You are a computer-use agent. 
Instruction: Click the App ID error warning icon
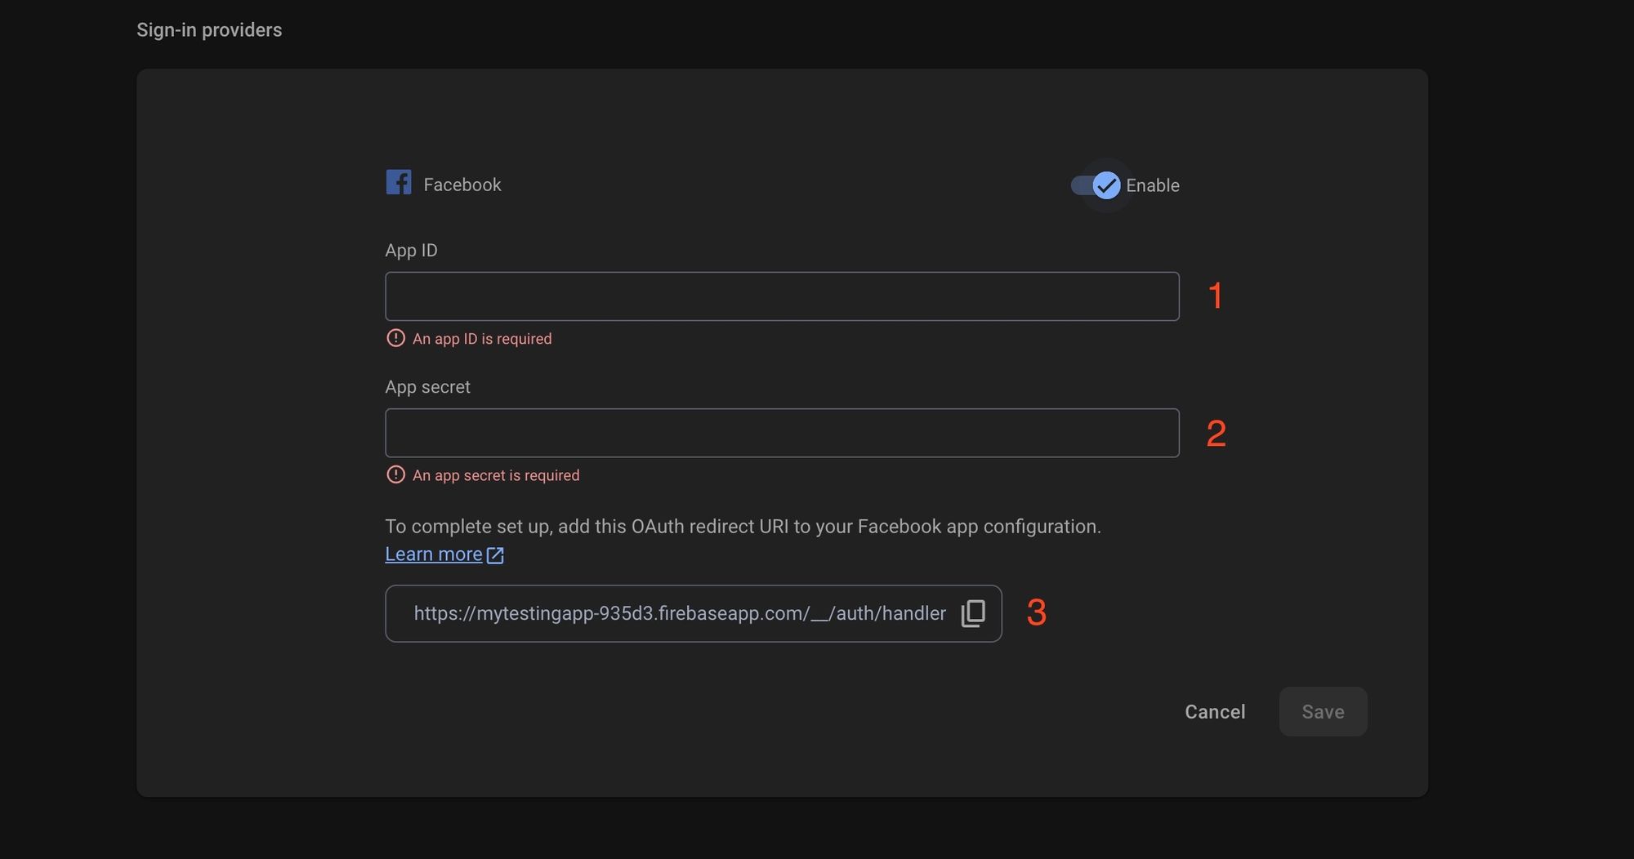(395, 338)
